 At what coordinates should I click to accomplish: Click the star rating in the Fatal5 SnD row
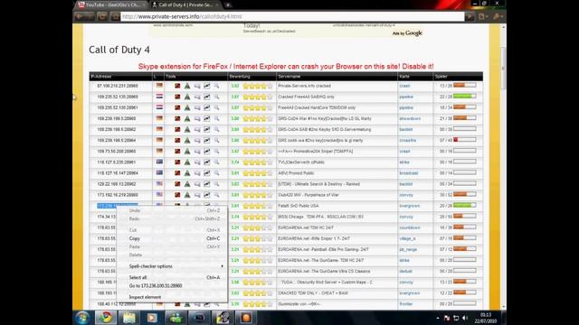point(258,206)
